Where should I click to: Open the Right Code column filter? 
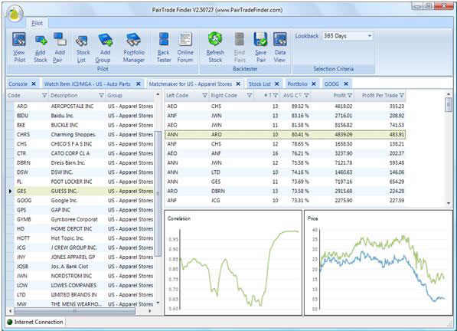(250, 95)
